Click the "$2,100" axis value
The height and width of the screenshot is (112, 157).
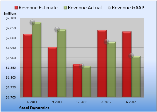pyautogui.click(x=11, y=18)
